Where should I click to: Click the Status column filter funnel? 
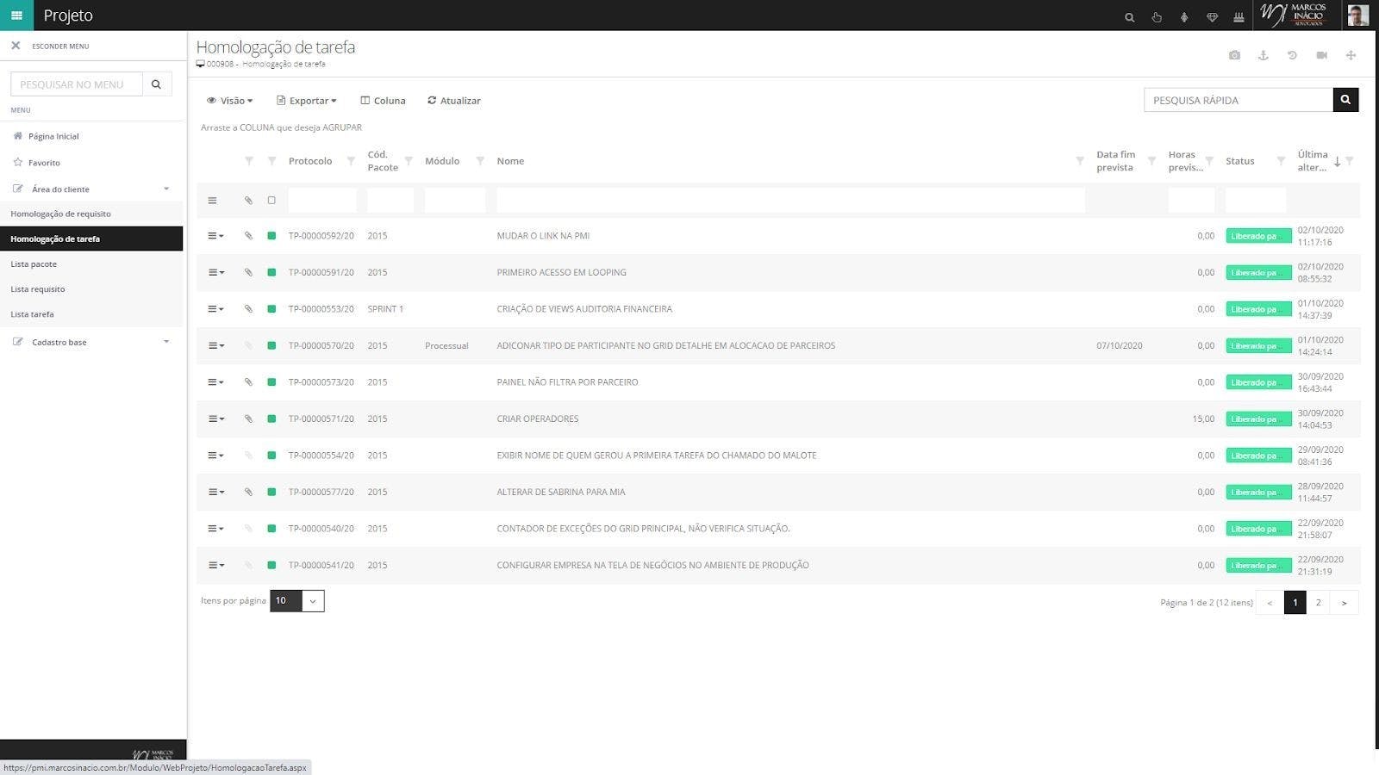(1281, 161)
